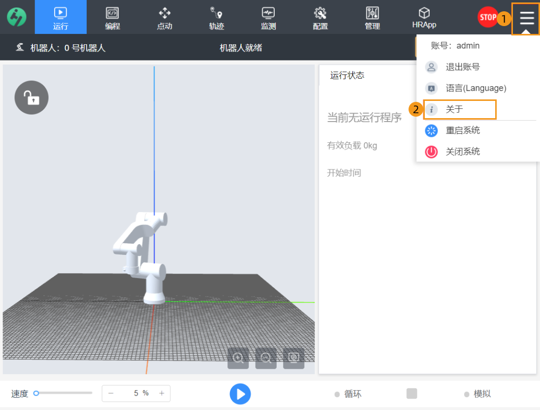Image resolution: width=540 pixels, height=410 pixels.
Task: Open the 轨迹 trajectory tab
Action: (x=216, y=18)
